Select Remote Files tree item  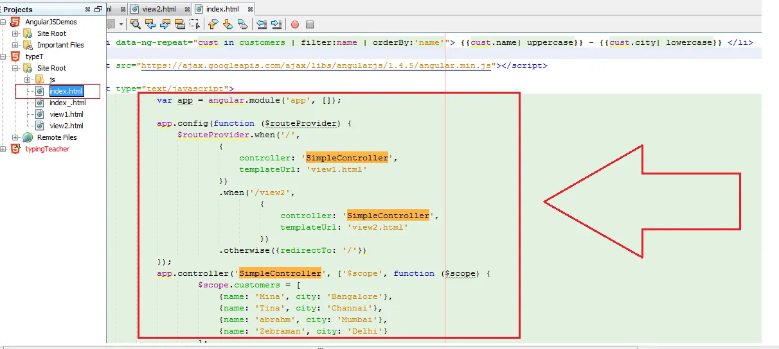[x=57, y=137]
